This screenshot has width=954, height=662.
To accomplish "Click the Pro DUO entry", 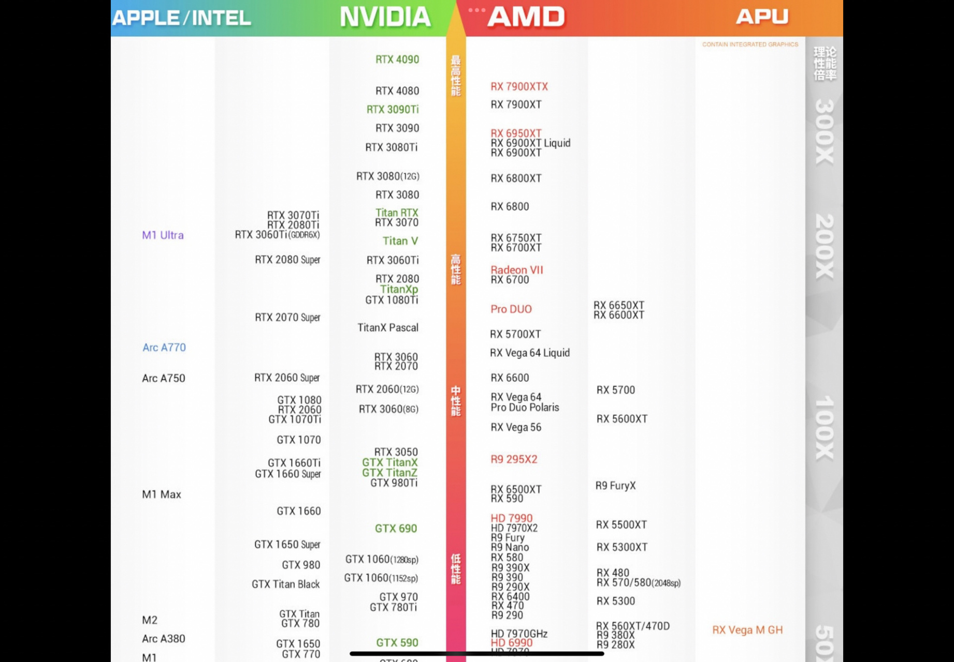I will (511, 309).
